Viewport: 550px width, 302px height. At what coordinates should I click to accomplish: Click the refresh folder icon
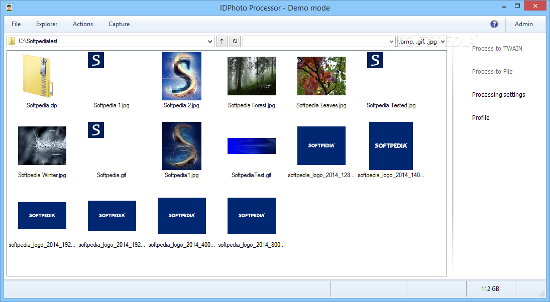click(x=235, y=41)
